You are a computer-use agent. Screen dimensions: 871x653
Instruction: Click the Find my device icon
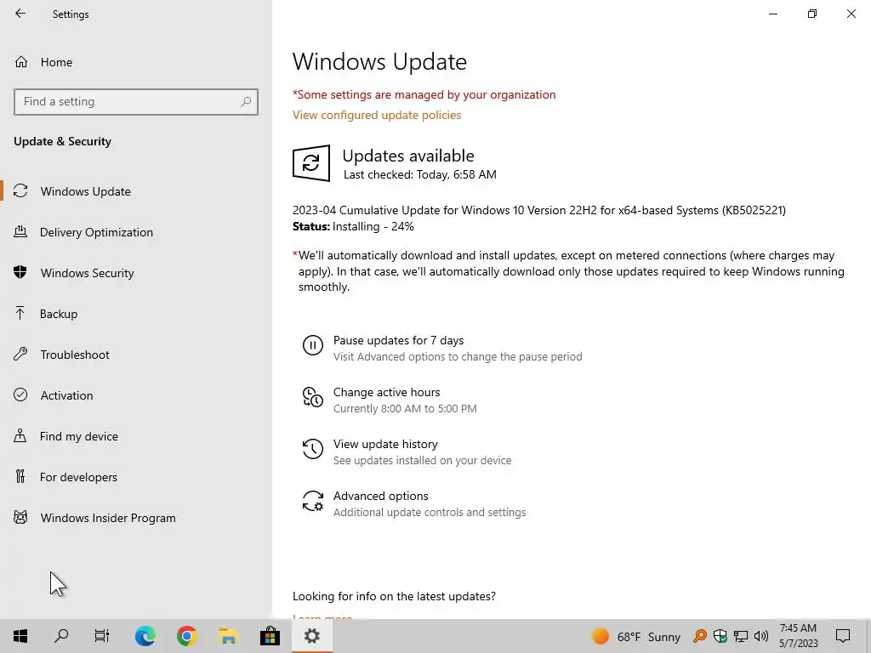(20, 435)
